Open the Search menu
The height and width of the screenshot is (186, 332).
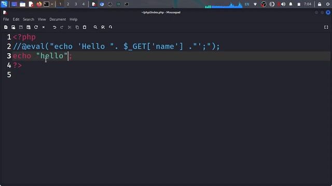coord(29,19)
